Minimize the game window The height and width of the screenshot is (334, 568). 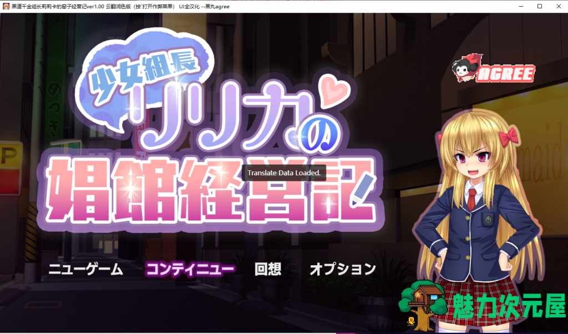point(521,6)
